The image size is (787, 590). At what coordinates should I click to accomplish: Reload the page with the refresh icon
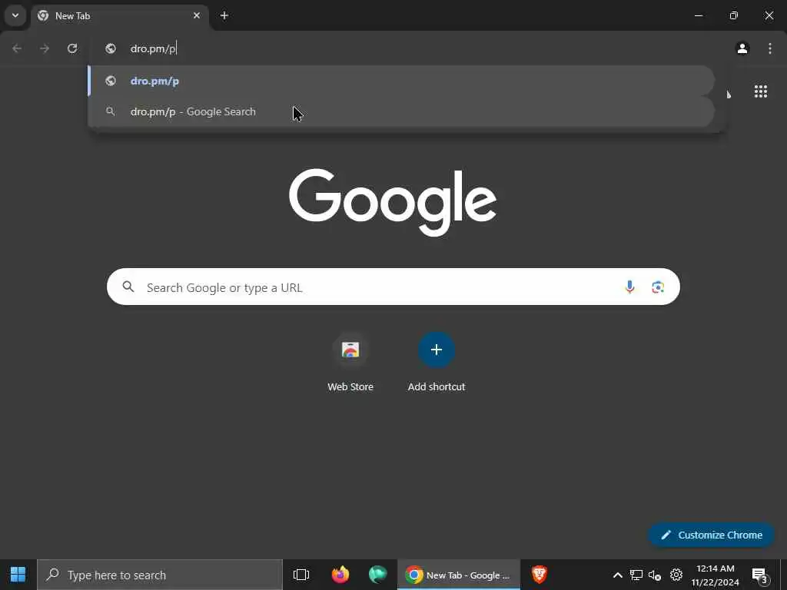tap(72, 48)
